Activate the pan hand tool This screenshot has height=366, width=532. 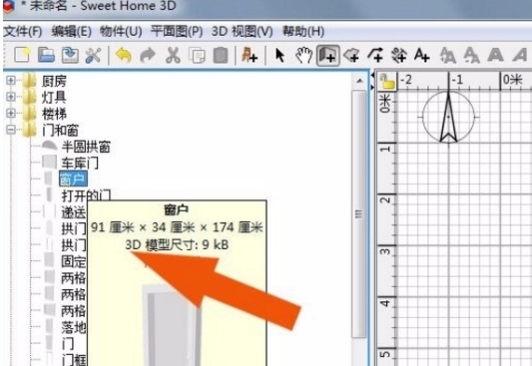[303, 55]
